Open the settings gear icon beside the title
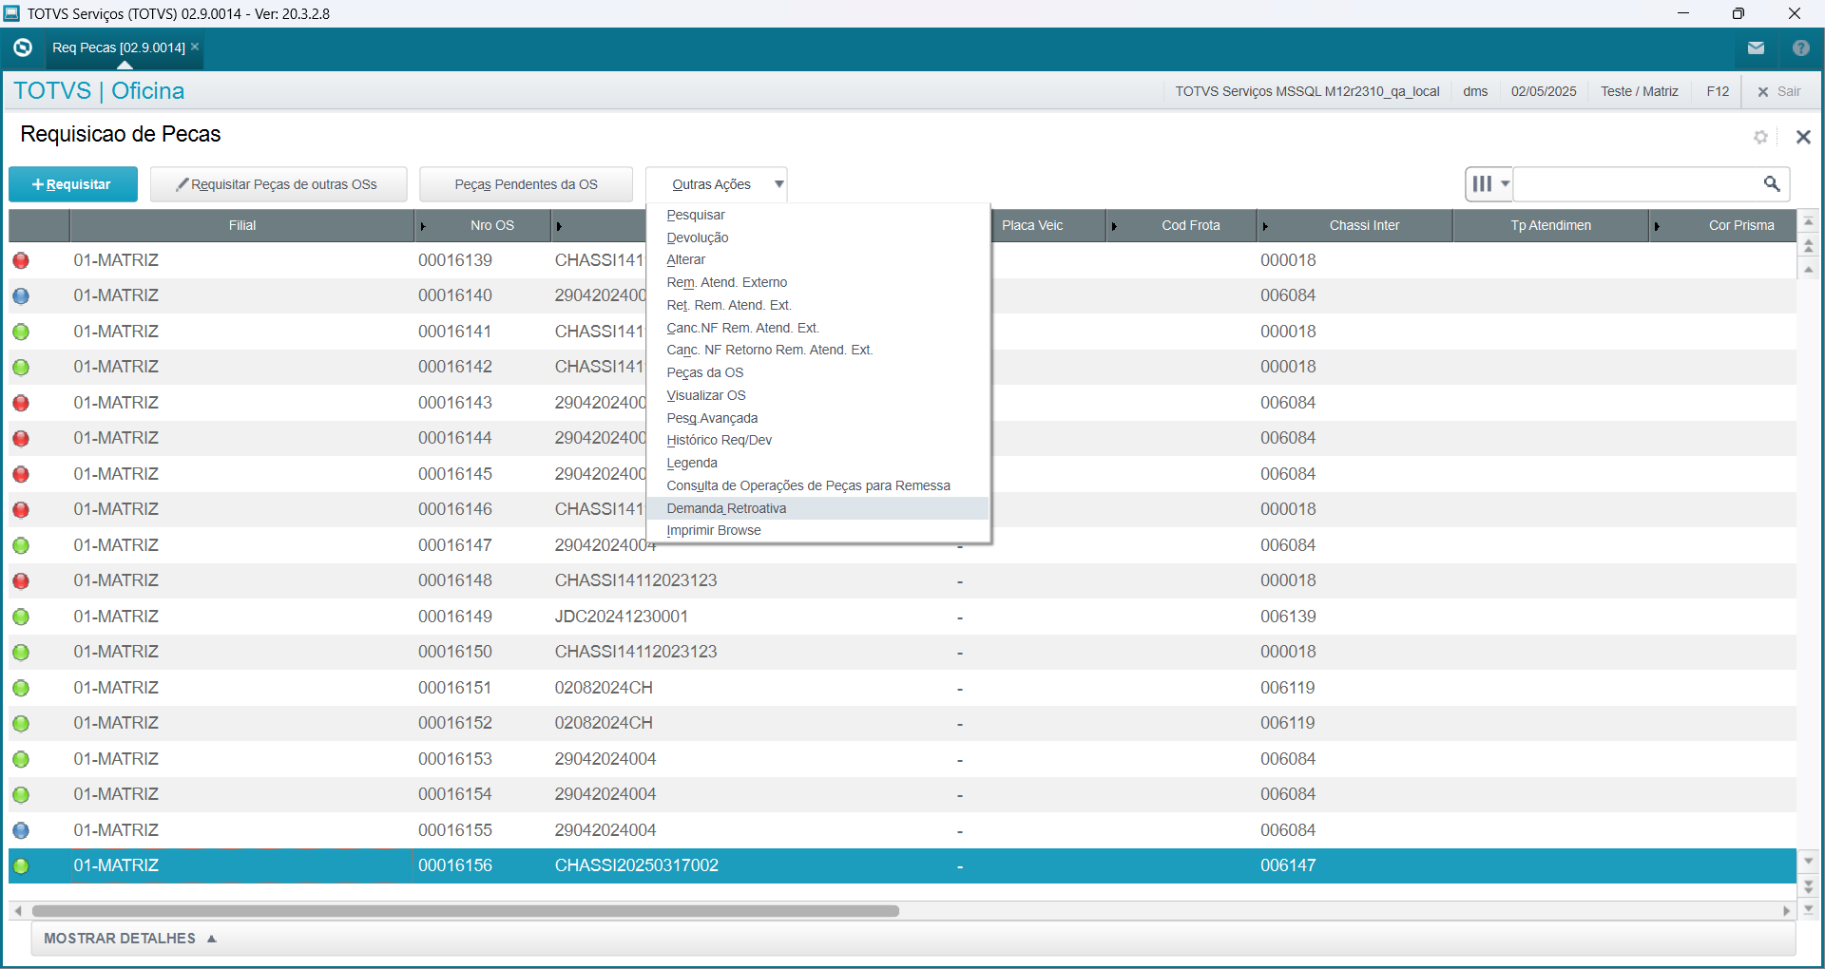Image resolution: width=1825 pixels, height=969 pixels. point(1760,137)
